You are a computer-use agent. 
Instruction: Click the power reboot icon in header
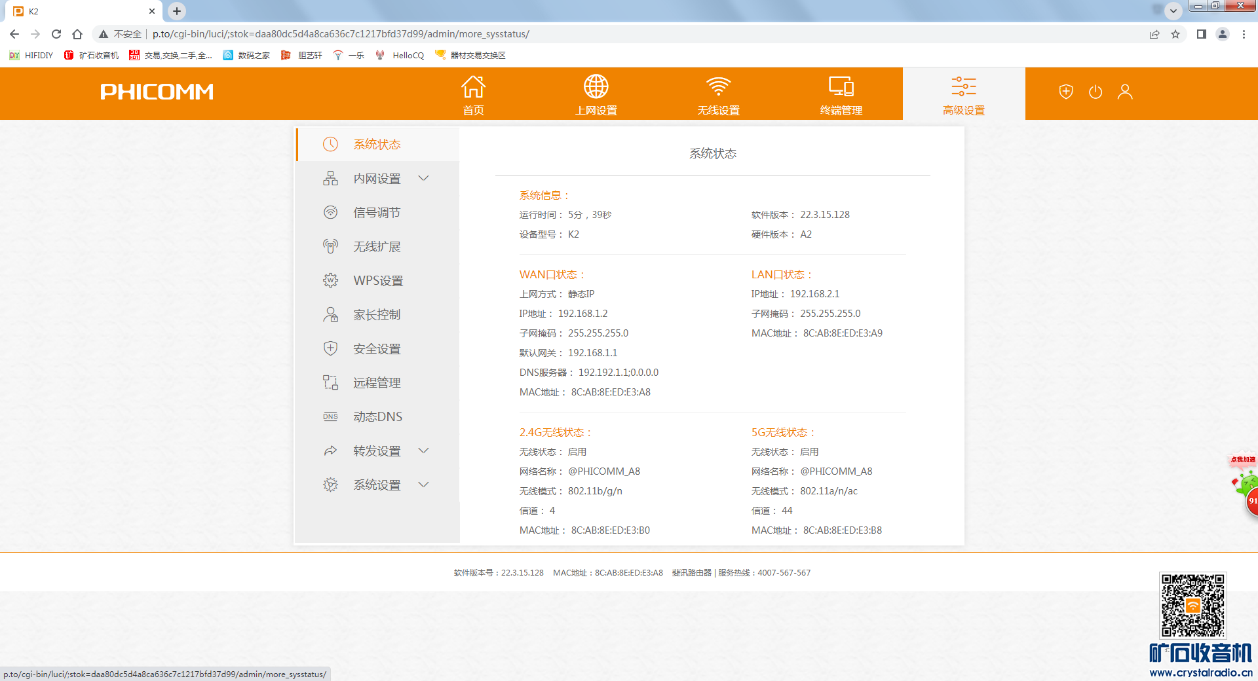coord(1096,92)
